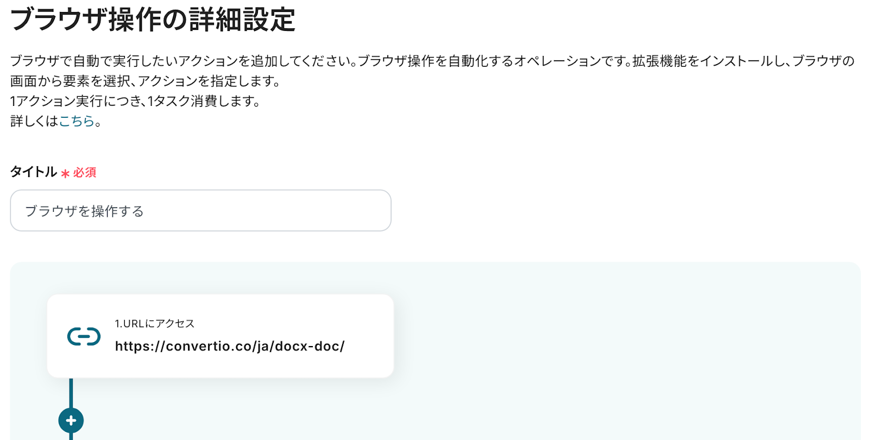
Task: Click the ブラウザを操作する text inside the field
Action: (x=84, y=211)
